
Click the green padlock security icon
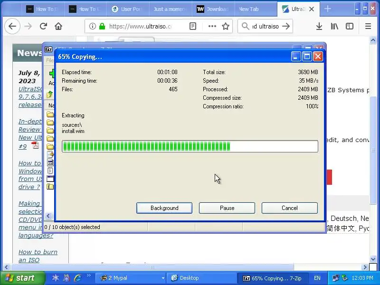[x=102, y=26]
